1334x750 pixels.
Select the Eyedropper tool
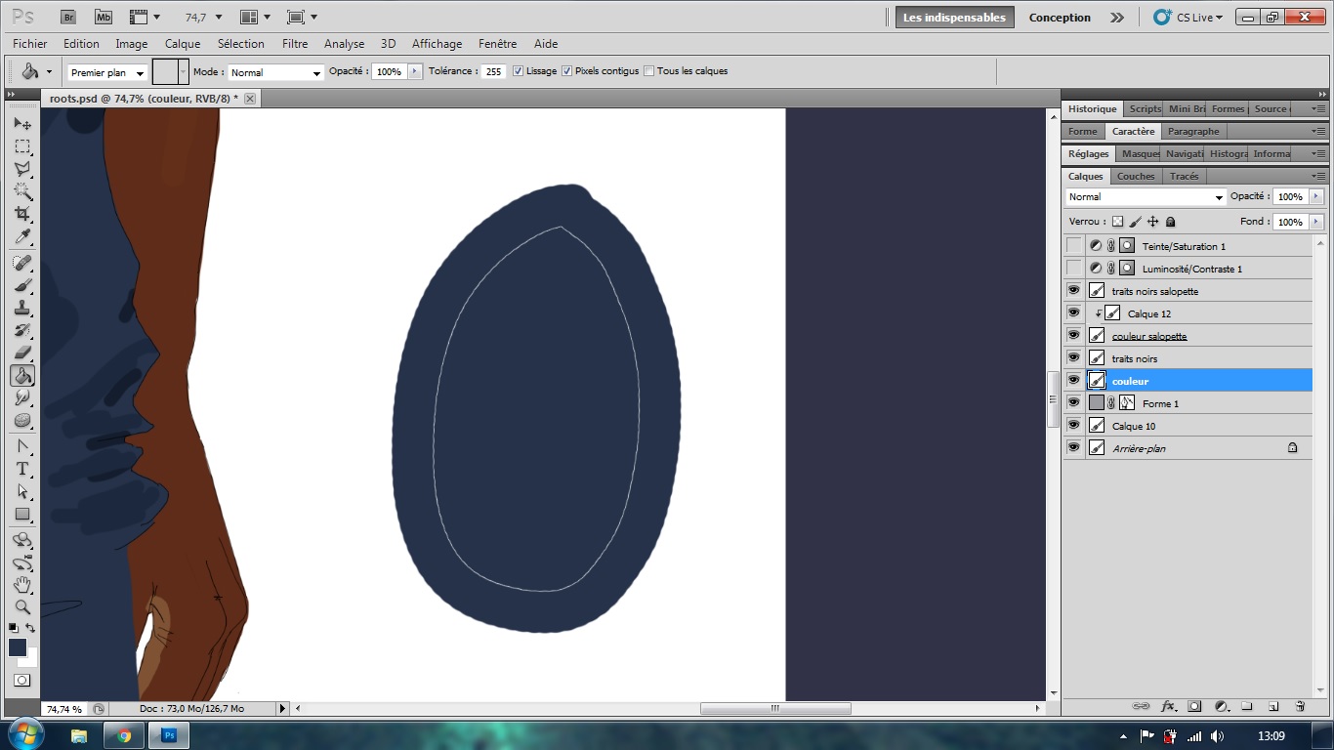22,237
